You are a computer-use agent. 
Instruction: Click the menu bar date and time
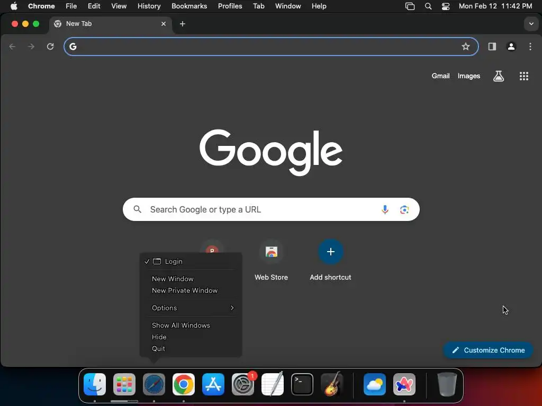(x=495, y=6)
